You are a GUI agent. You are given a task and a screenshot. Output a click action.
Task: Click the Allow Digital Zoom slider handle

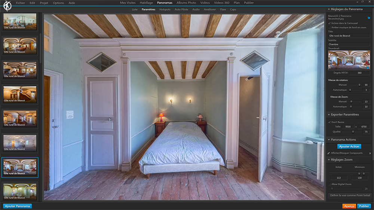point(332,189)
